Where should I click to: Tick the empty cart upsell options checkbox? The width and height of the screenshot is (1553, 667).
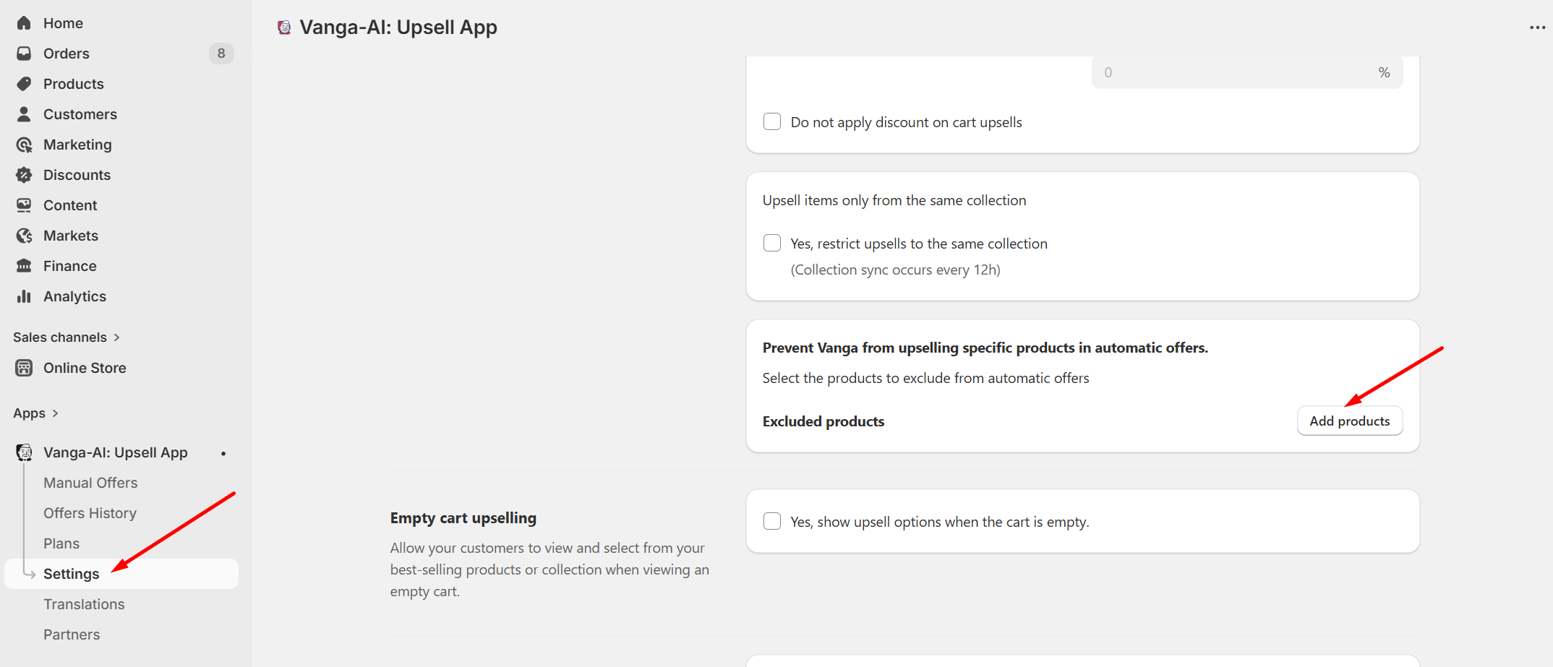pyautogui.click(x=772, y=521)
